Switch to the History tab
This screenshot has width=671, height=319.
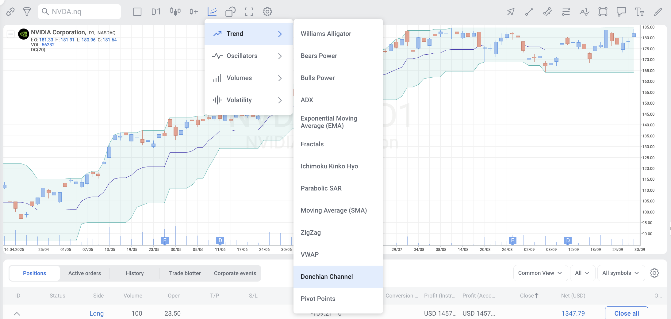tap(135, 273)
